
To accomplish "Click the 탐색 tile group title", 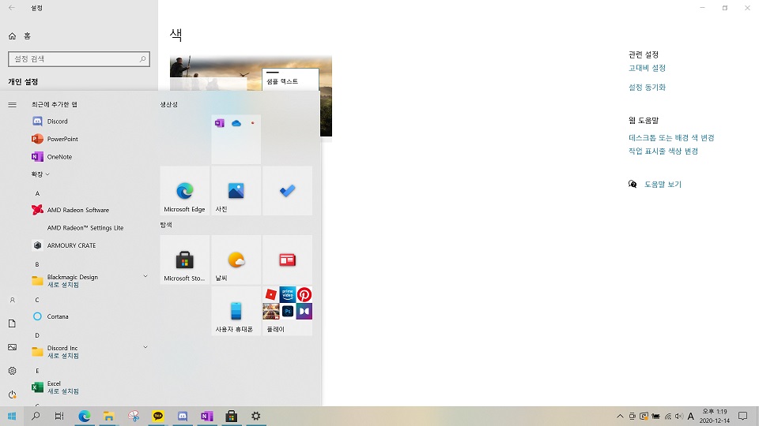I will [x=166, y=225].
